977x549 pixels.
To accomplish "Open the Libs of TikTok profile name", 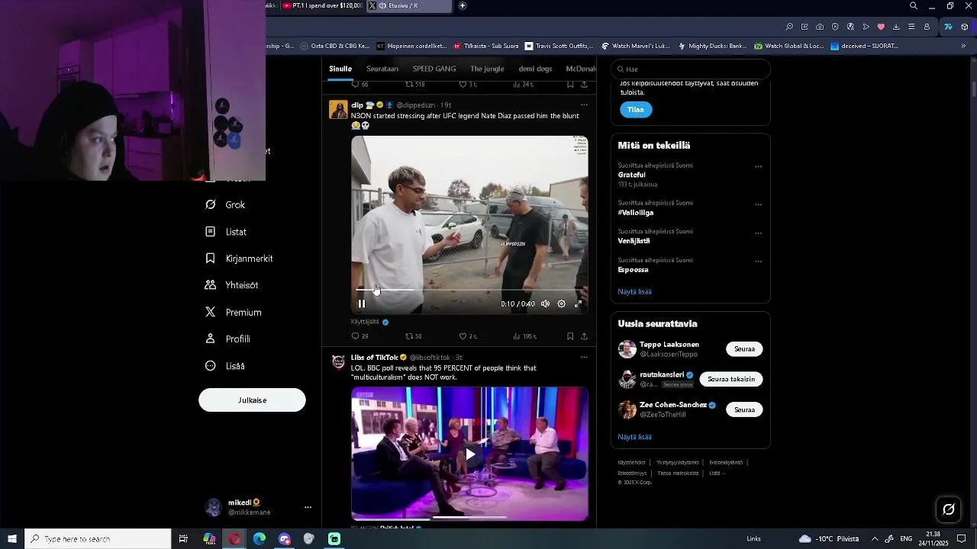I will point(375,358).
